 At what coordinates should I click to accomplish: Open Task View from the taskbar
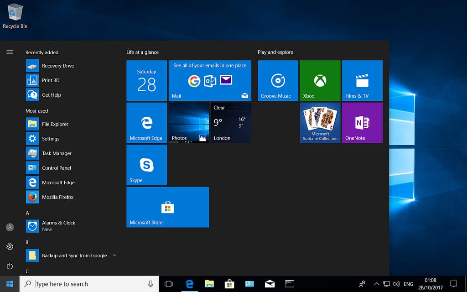(x=169, y=284)
